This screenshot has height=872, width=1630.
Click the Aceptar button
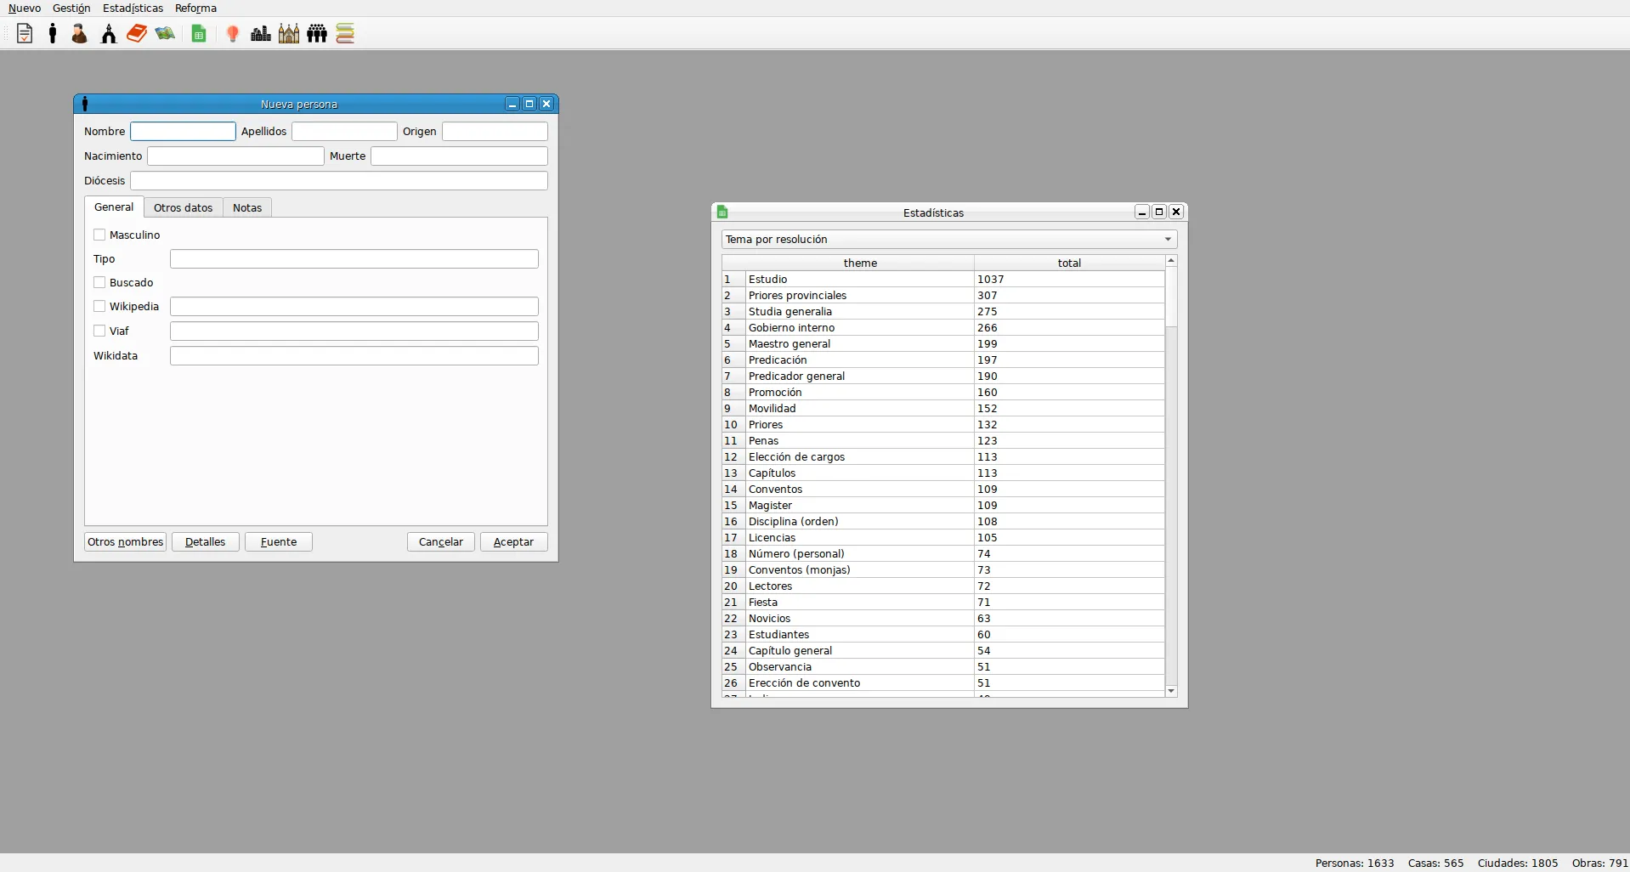coord(512,541)
